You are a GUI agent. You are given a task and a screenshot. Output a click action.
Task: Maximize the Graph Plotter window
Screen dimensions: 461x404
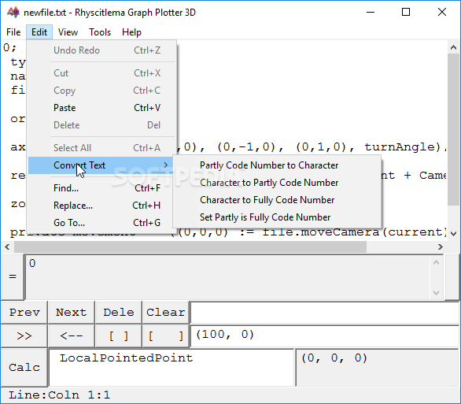(406, 12)
